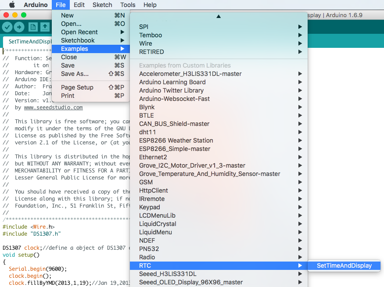The width and height of the screenshot is (384, 287).
Task: Expand the Open Recent submenu
Action: pyautogui.click(x=90, y=32)
